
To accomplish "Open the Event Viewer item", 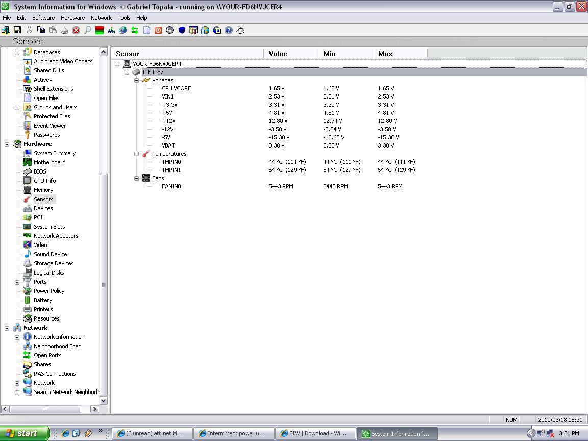I will point(50,126).
